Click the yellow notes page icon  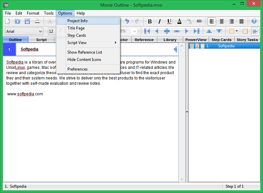pyautogui.click(x=245, y=31)
